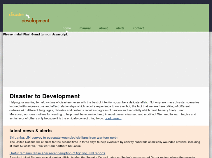Click the intro paragraph beginning 'Helping, or wanting'
Viewport: 212px width, 158px height.
[x=104, y=110]
